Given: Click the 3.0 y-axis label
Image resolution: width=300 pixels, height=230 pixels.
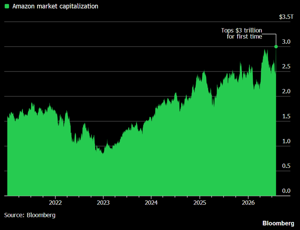Looking at the screenshot, I should pos(286,42).
